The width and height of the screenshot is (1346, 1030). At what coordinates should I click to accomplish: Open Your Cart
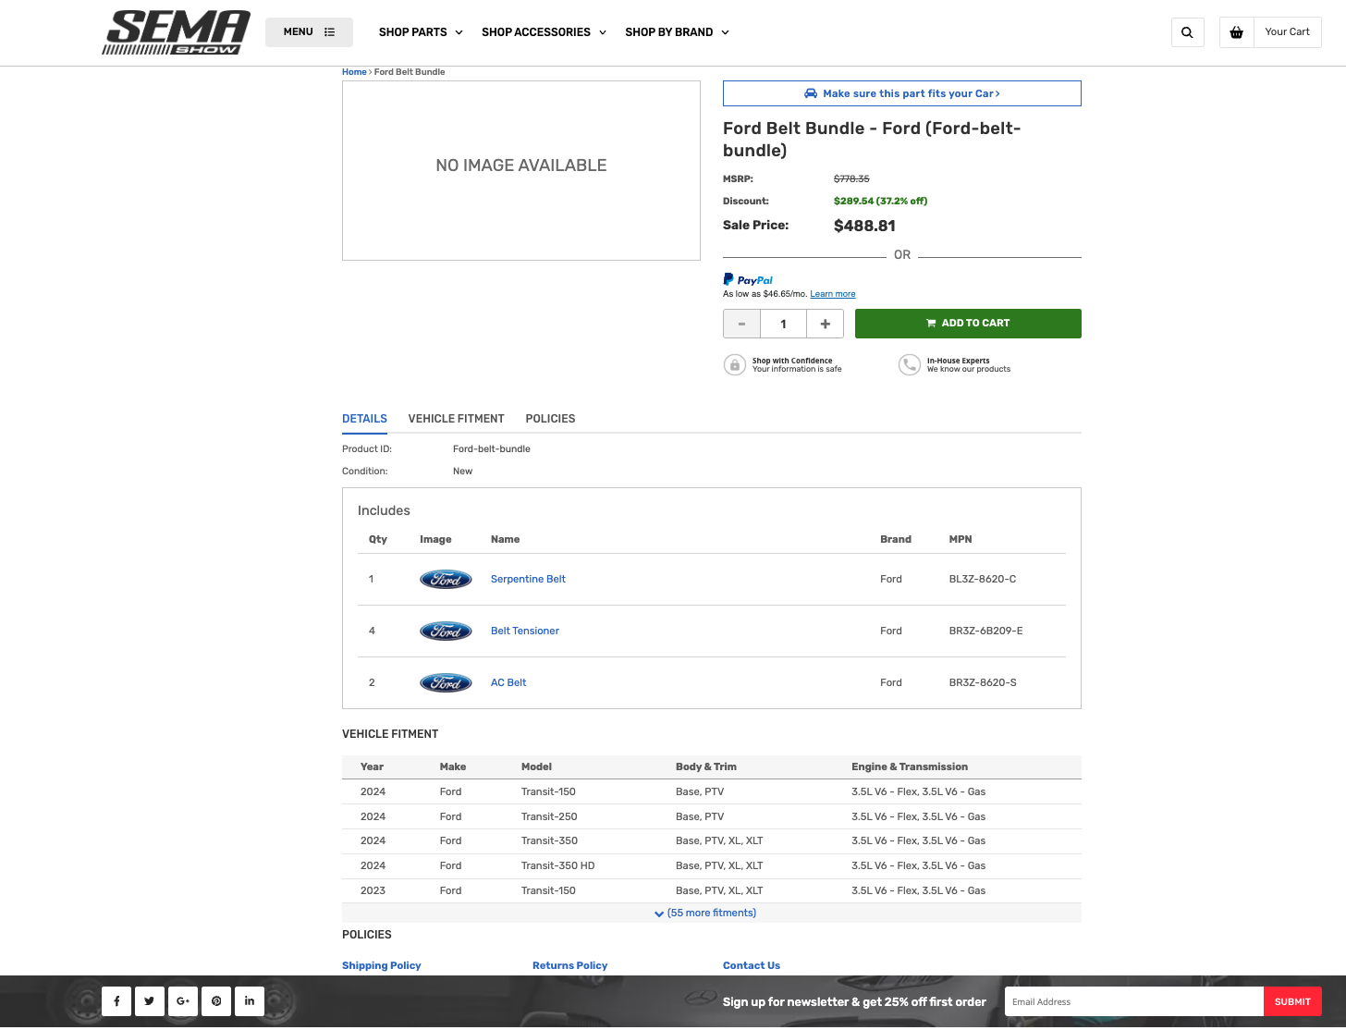[1287, 32]
